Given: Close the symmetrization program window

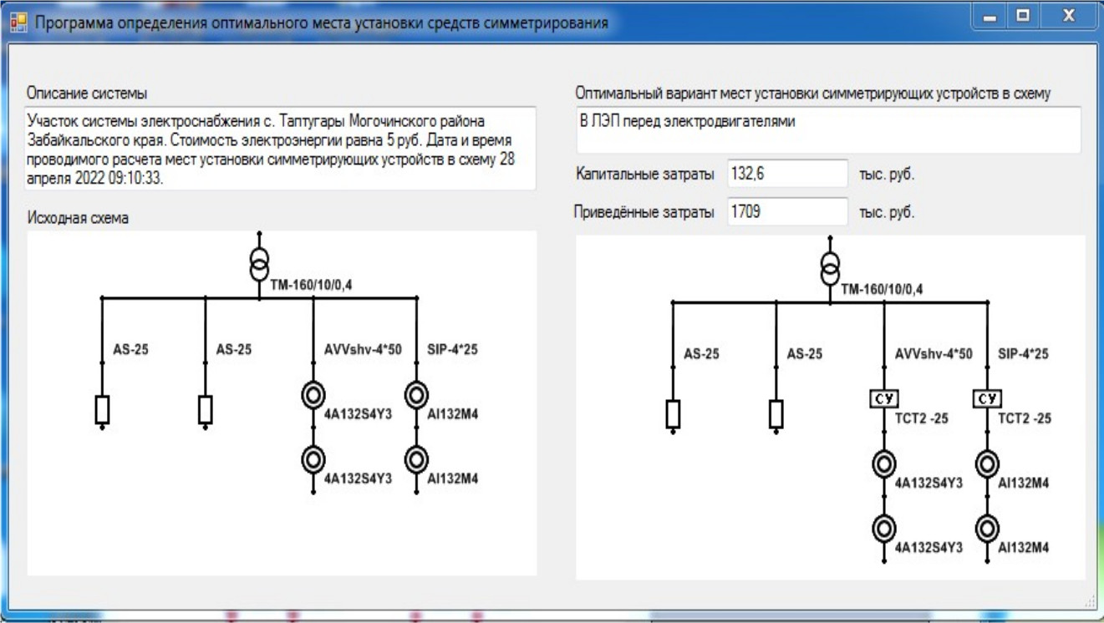Looking at the screenshot, I should click(1066, 15).
